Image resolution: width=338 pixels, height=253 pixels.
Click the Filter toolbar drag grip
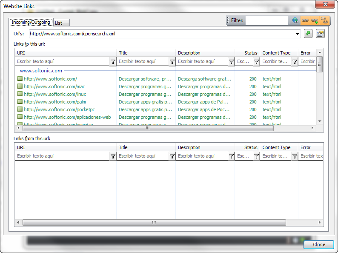[228, 20]
